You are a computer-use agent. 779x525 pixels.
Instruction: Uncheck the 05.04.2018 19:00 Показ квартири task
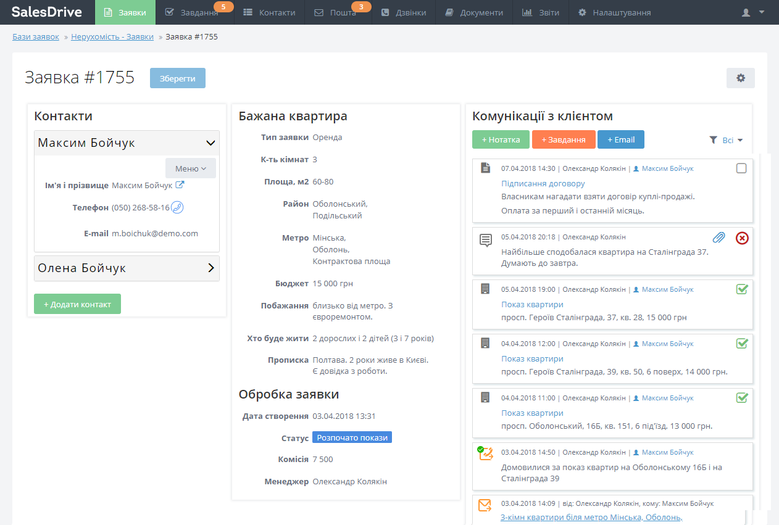pyautogui.click(x=741, y=289)
